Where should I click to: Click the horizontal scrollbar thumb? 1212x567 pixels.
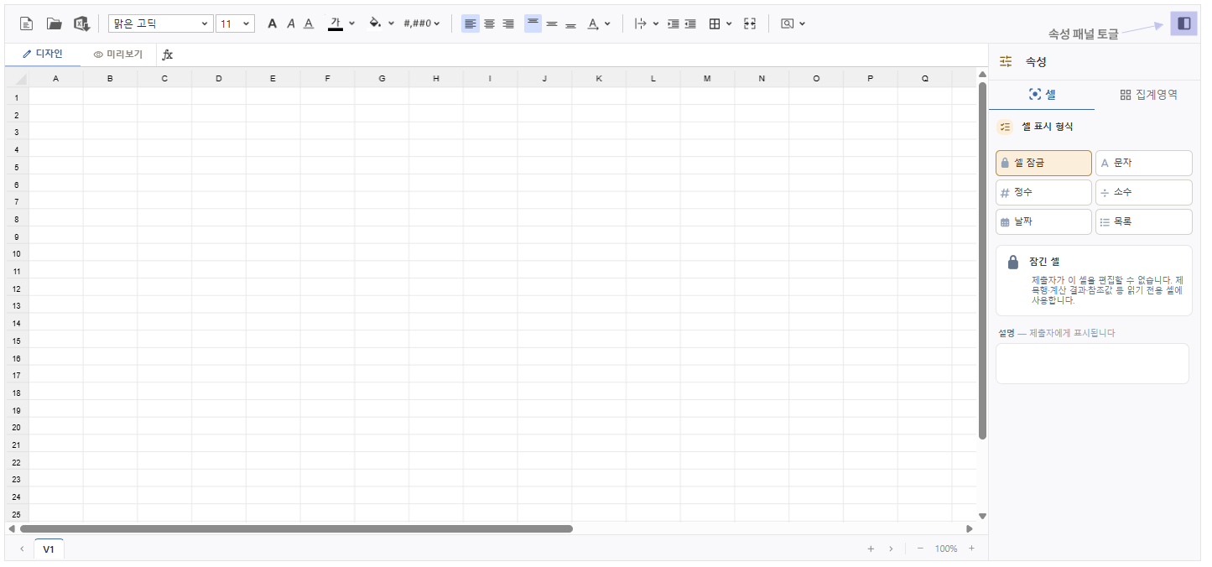[296, 528]
